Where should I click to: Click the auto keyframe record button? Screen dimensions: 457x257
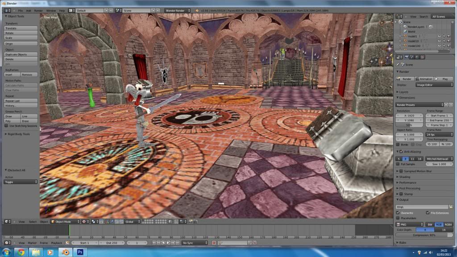pos(214,243)
